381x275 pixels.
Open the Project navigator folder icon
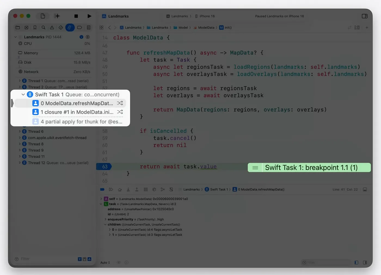[x=18, y=27]
